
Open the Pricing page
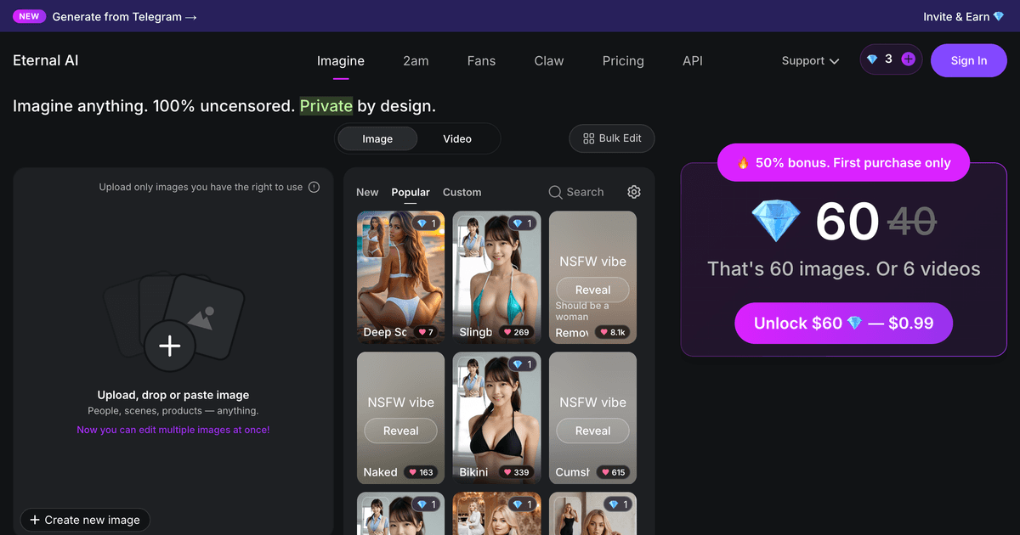tap(623, 61)
